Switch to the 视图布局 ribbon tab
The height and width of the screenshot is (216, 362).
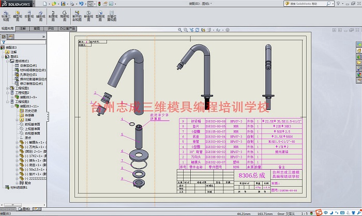click(x=7, y=28)
